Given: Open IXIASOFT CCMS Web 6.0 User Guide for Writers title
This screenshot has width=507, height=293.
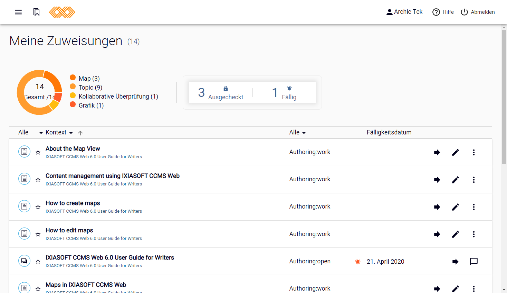Looking at the screenshot, I should [x=110, y=257].
